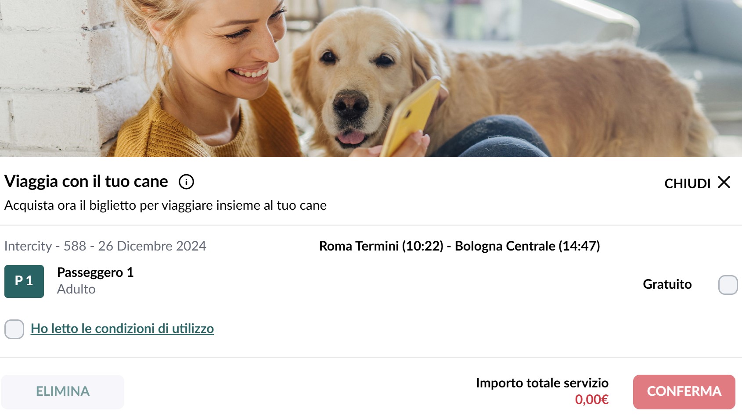
Task: Tick the Gratuito checkbox for Passeggero 1
Action: point(728,285)
